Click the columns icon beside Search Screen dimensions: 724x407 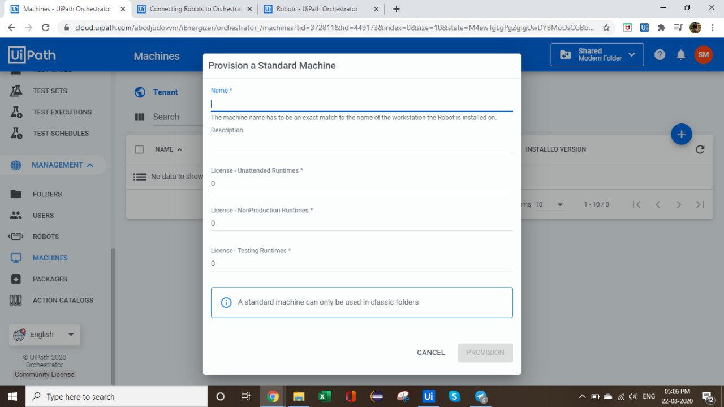click(140, 117)
